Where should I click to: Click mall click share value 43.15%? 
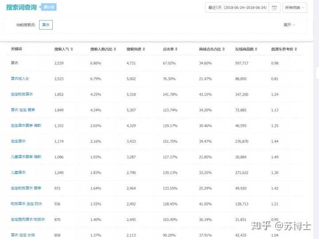click(205, 95)
